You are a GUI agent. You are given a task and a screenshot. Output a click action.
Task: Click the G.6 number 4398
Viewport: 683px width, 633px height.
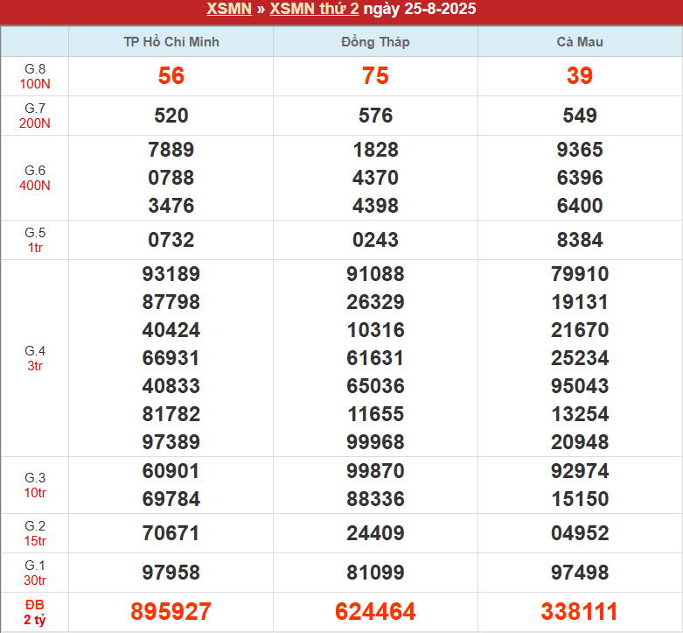coord(375,206)
